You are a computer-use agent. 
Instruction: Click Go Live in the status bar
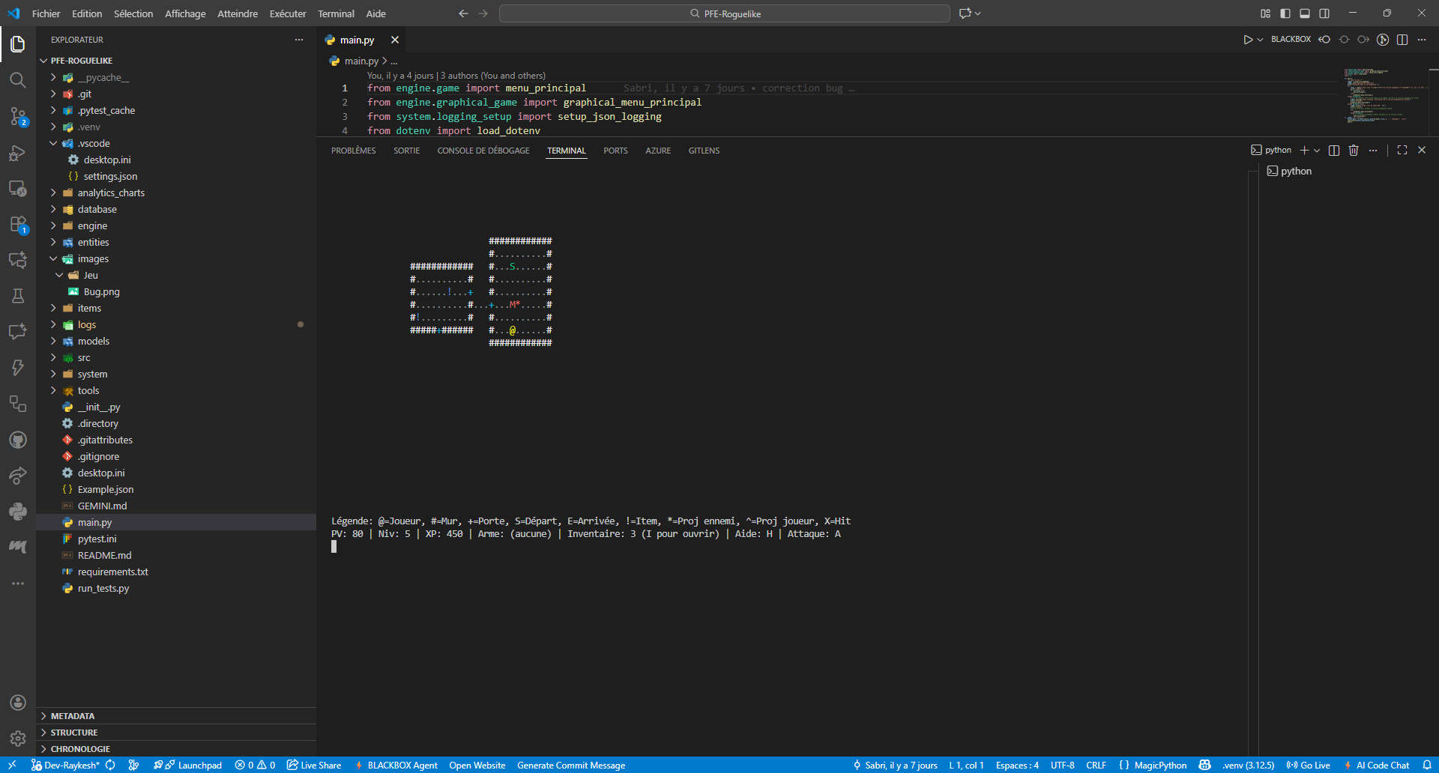(x=1309, y=766)
